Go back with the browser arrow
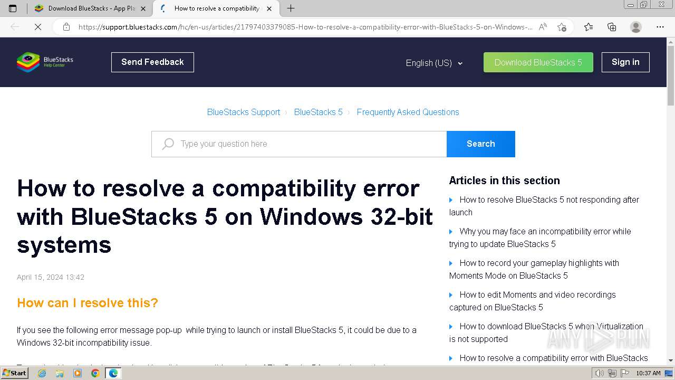 coord(15,27)
